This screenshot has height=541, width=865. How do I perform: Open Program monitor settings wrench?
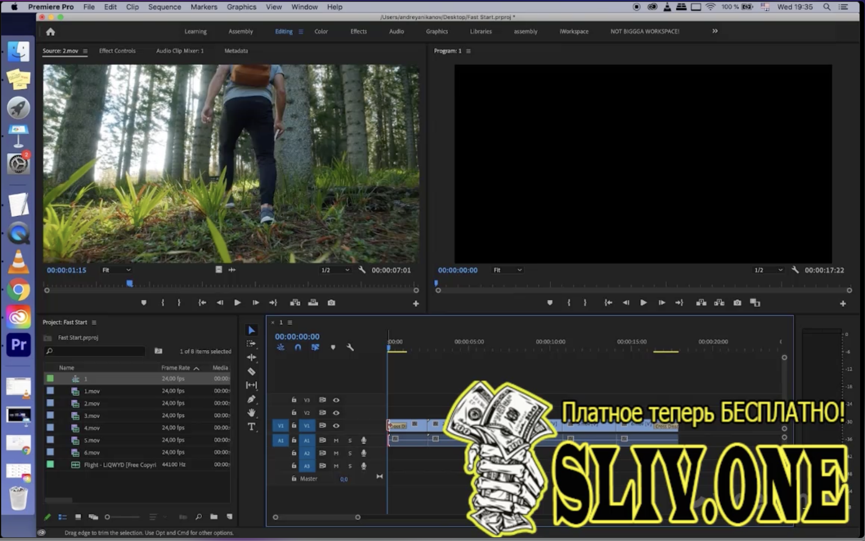click(x=795, y=270)
